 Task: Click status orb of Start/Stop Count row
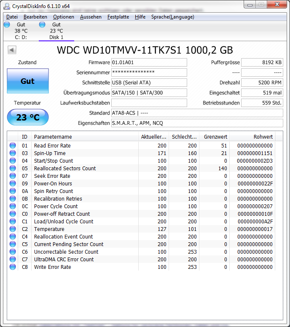13,161
